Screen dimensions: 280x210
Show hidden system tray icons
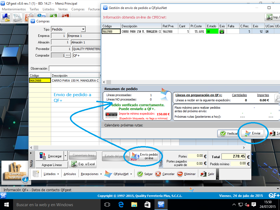click(234, 205)
